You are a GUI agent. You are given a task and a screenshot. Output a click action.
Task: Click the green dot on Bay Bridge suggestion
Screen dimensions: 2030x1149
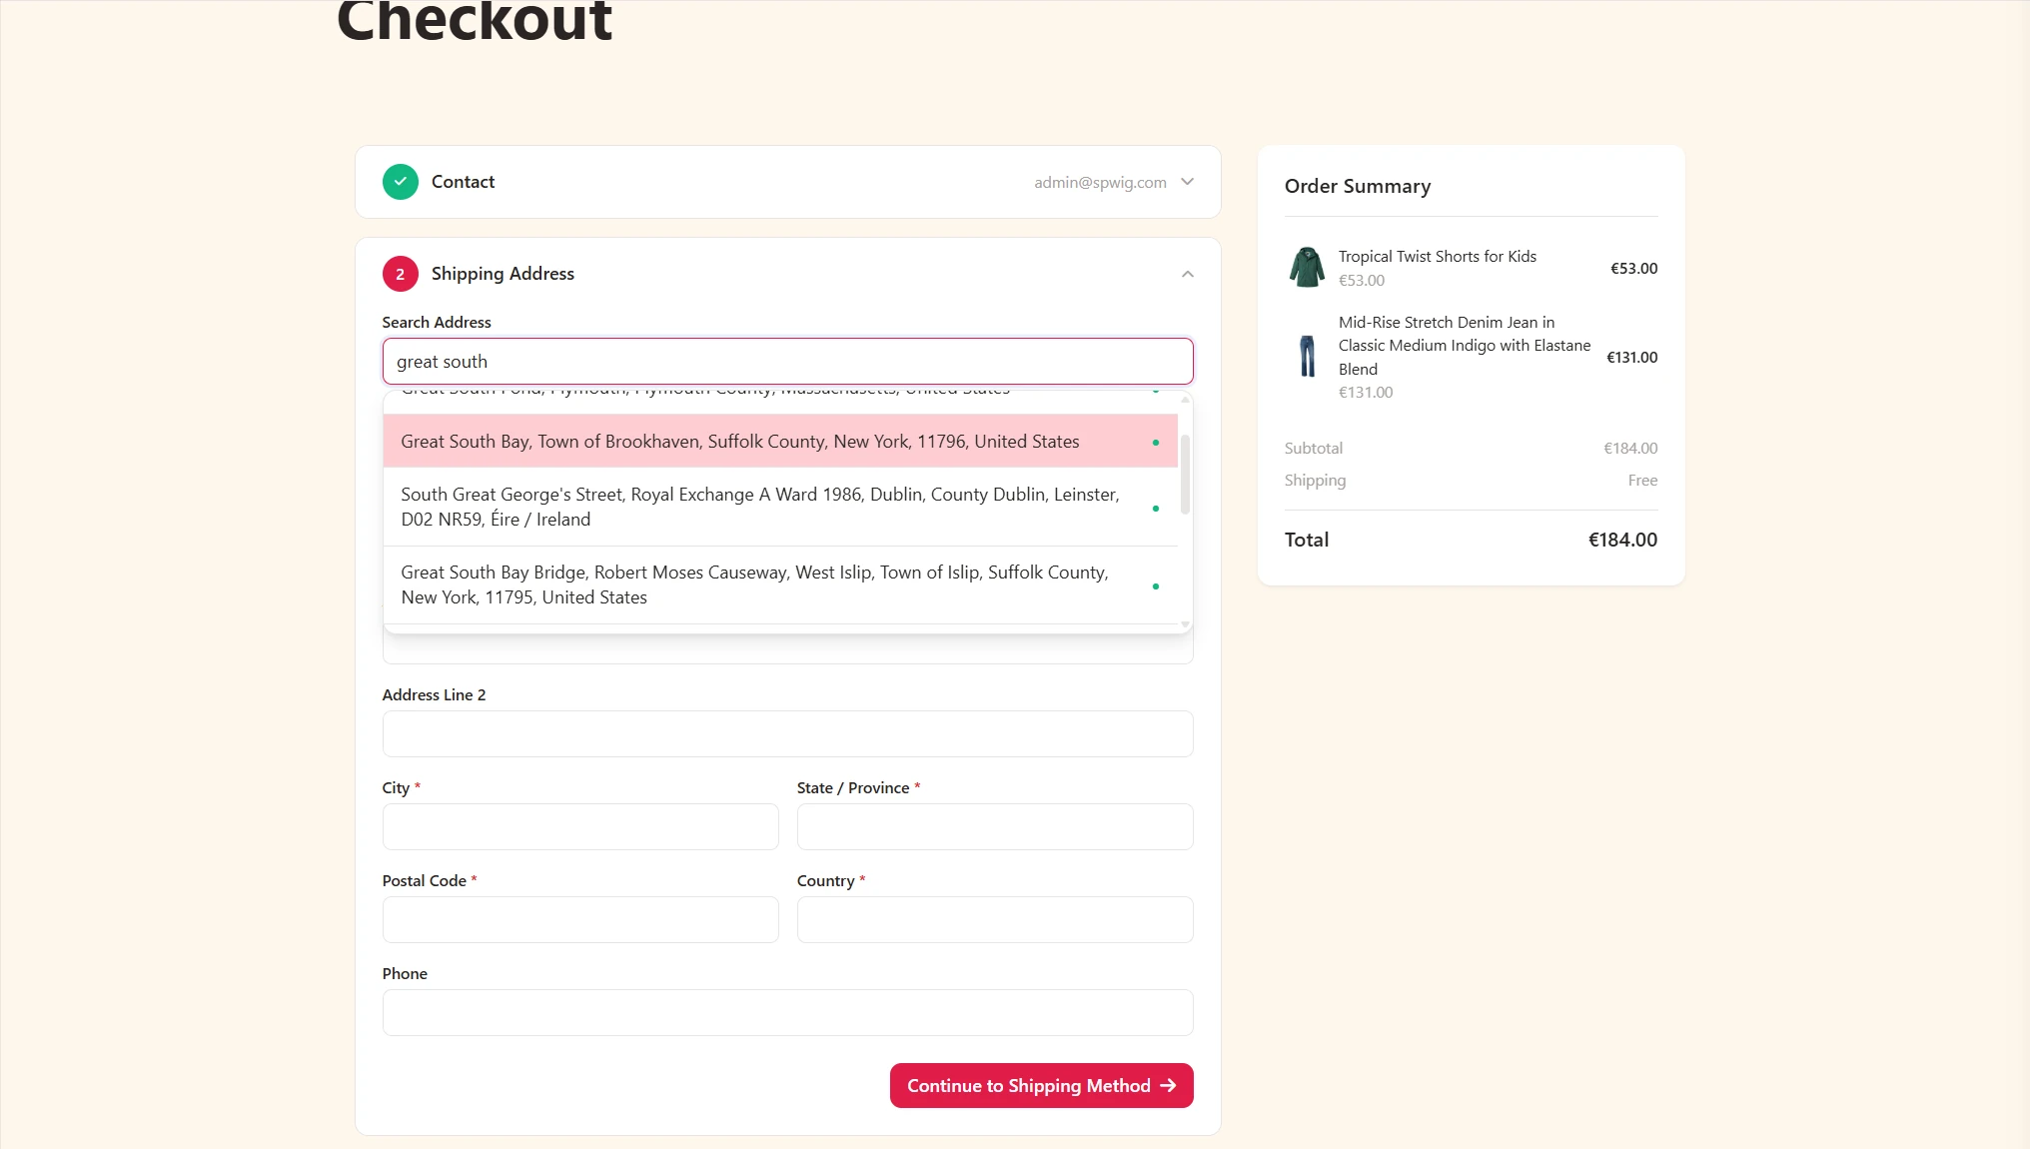pyautogui.click(x=1155, y=586)
